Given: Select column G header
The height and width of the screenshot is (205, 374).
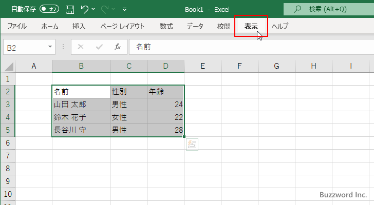Looking at the screenshot, I should click(x=277, y=66).
